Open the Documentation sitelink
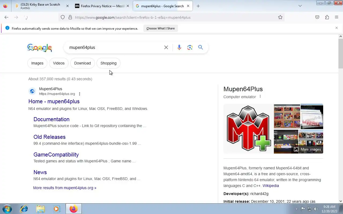 [x=51, y=119]
